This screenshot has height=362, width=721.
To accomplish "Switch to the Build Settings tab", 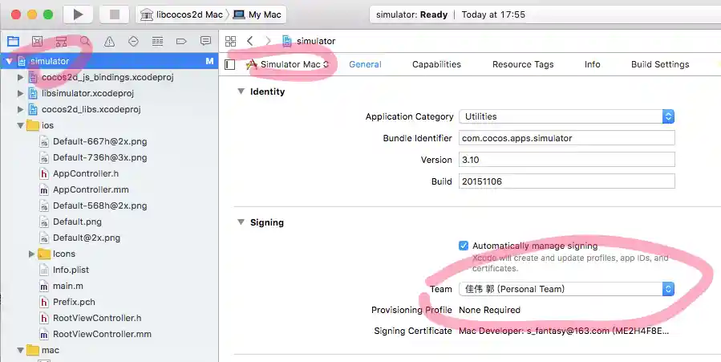I will pyautogui.click(x=659, y=64).
